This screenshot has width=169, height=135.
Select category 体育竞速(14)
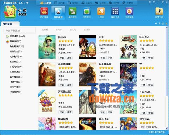pyautogui.click(x=16, y=72)
